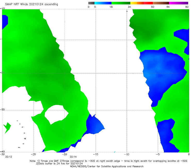Click the longitude axis label "-10"

click(x=127, y=154)
